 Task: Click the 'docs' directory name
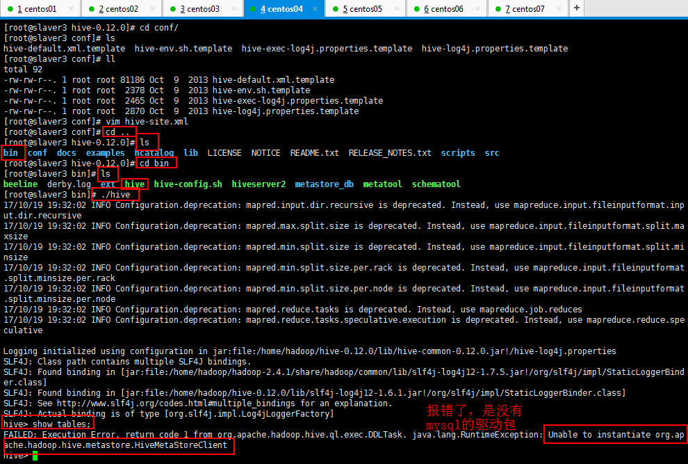tap(66, 153)
